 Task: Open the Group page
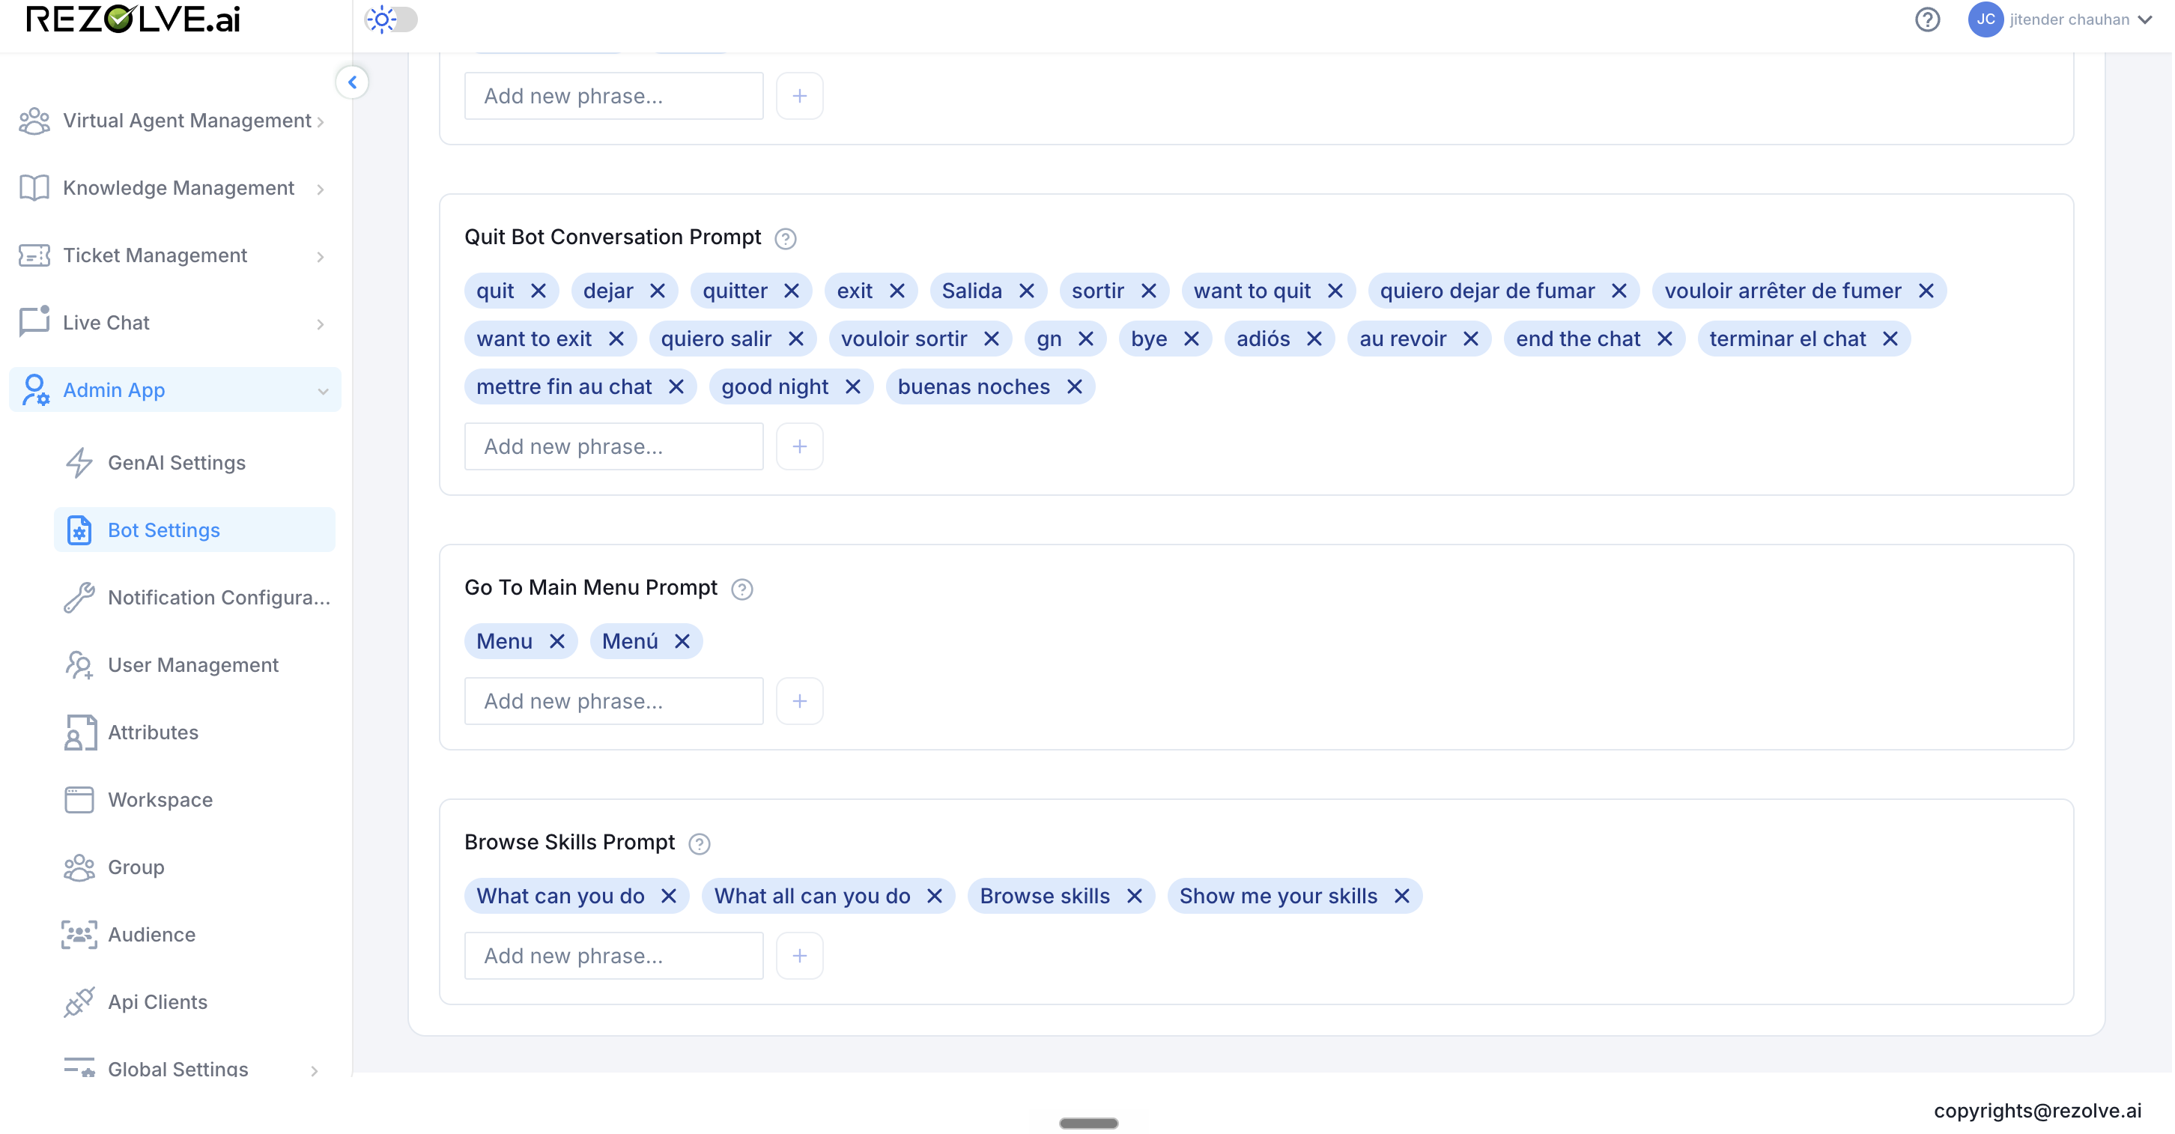[x=194, y=868]
